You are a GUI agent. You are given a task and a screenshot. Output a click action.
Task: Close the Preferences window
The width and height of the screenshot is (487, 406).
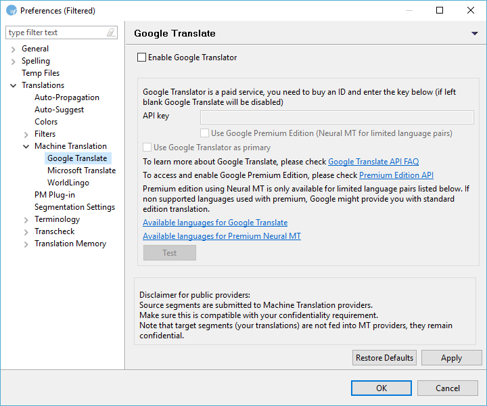471,10
